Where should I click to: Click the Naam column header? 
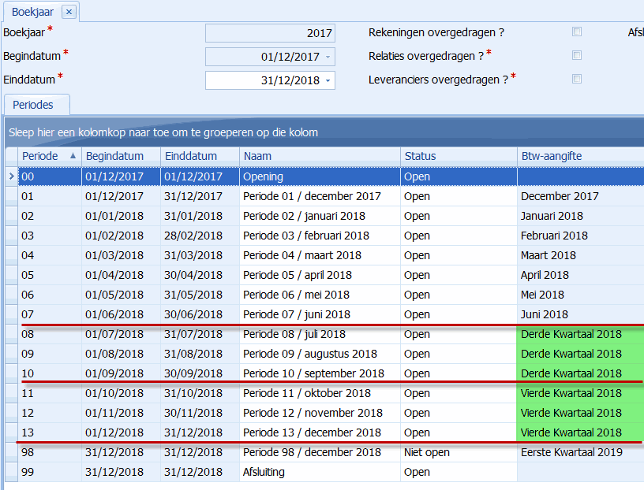coord(320,156)
